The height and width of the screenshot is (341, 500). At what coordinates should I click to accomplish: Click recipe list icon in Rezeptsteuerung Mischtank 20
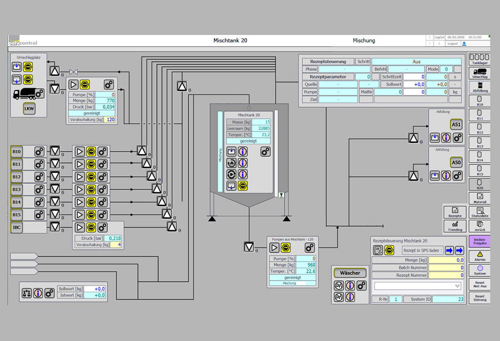[378, 251]
